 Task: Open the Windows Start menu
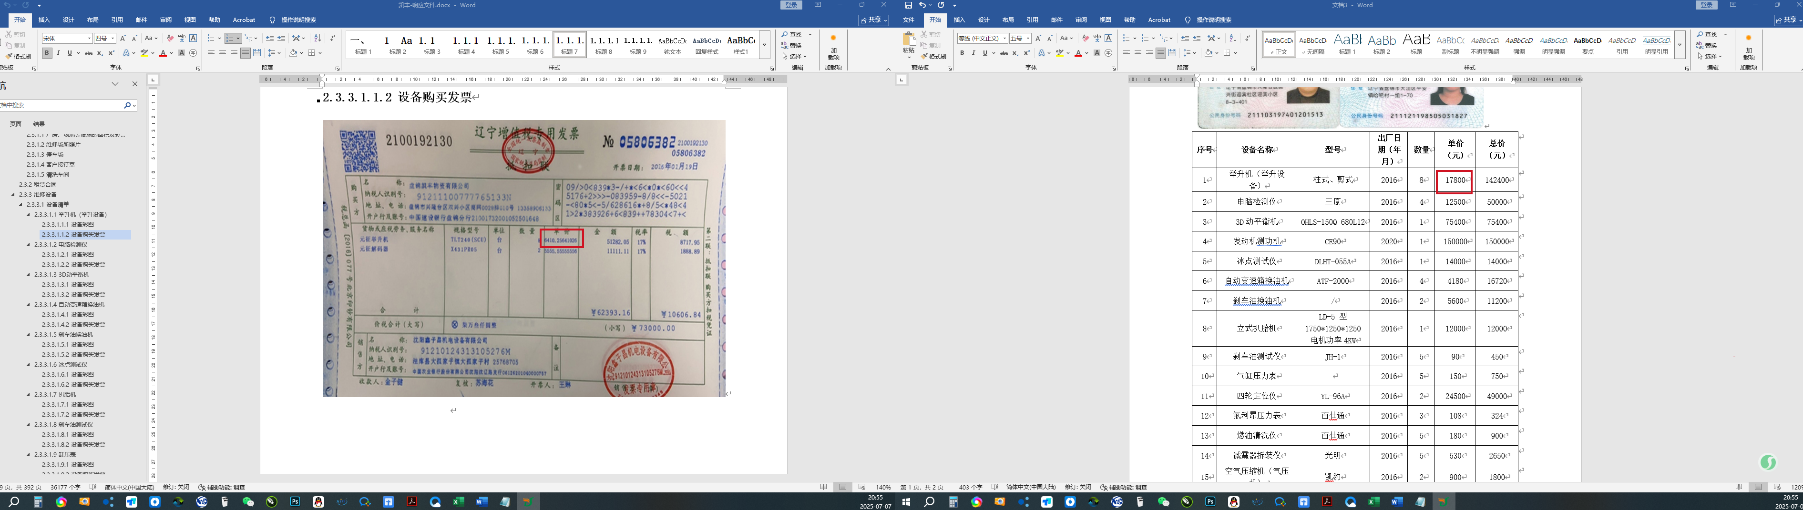point(906,501)
